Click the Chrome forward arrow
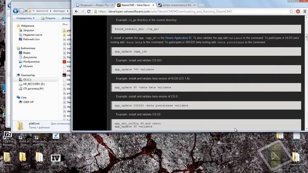Screen dimensions: 308x173 click(82, 12)
